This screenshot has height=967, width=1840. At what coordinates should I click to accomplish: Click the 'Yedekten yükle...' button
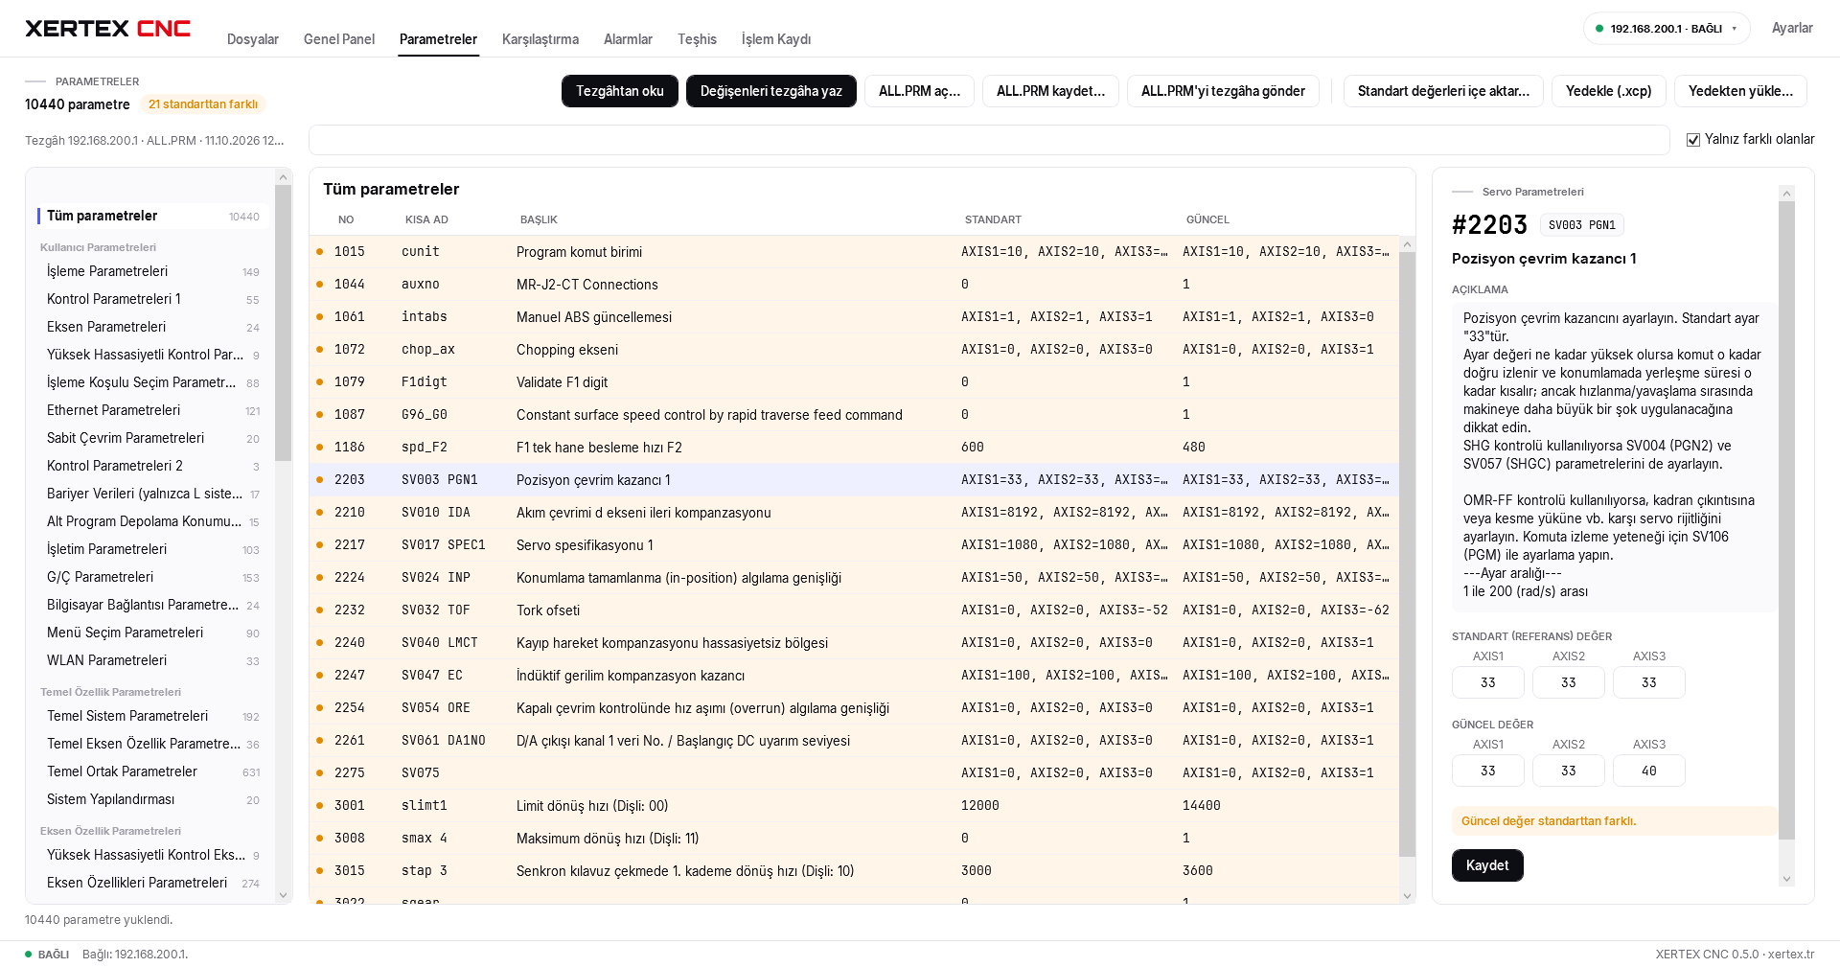(1740, 91)
